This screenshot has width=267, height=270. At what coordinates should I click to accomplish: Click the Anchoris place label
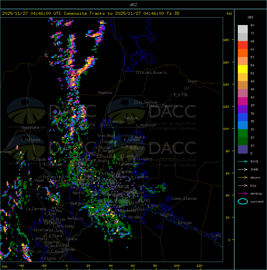[x=75, y=218]
